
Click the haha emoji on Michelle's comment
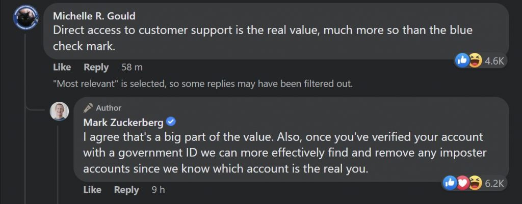click(x=474, y=61)
